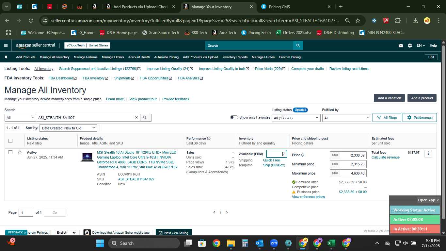Toggle Show only Favorites switch
Viewport: 446px width, 251px height.
234,118
